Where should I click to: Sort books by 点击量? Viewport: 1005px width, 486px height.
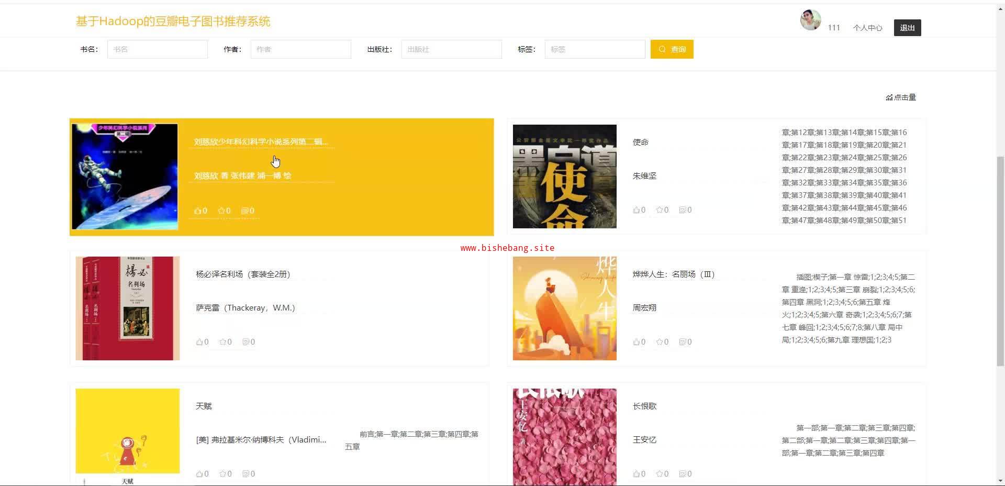pyautogui.click(x=901, y=97)
